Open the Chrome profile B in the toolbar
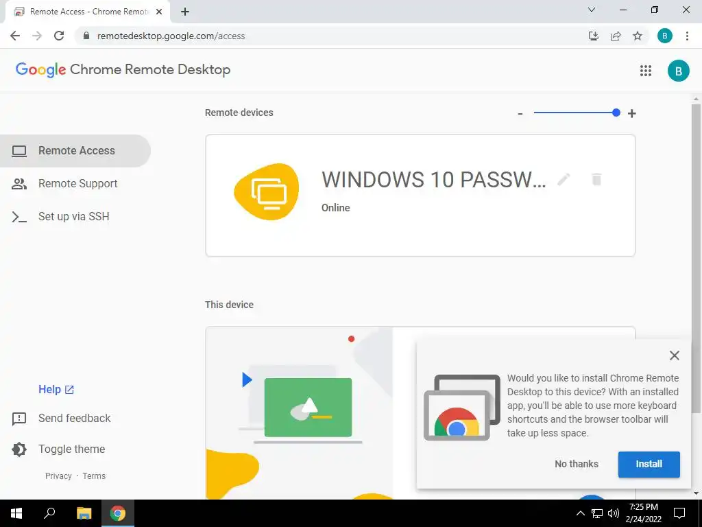Viewport: 702px width, 527px height. (x=664, y=36)
